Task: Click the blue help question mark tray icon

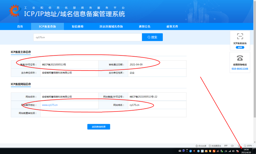Action: (x=183, y=151)
